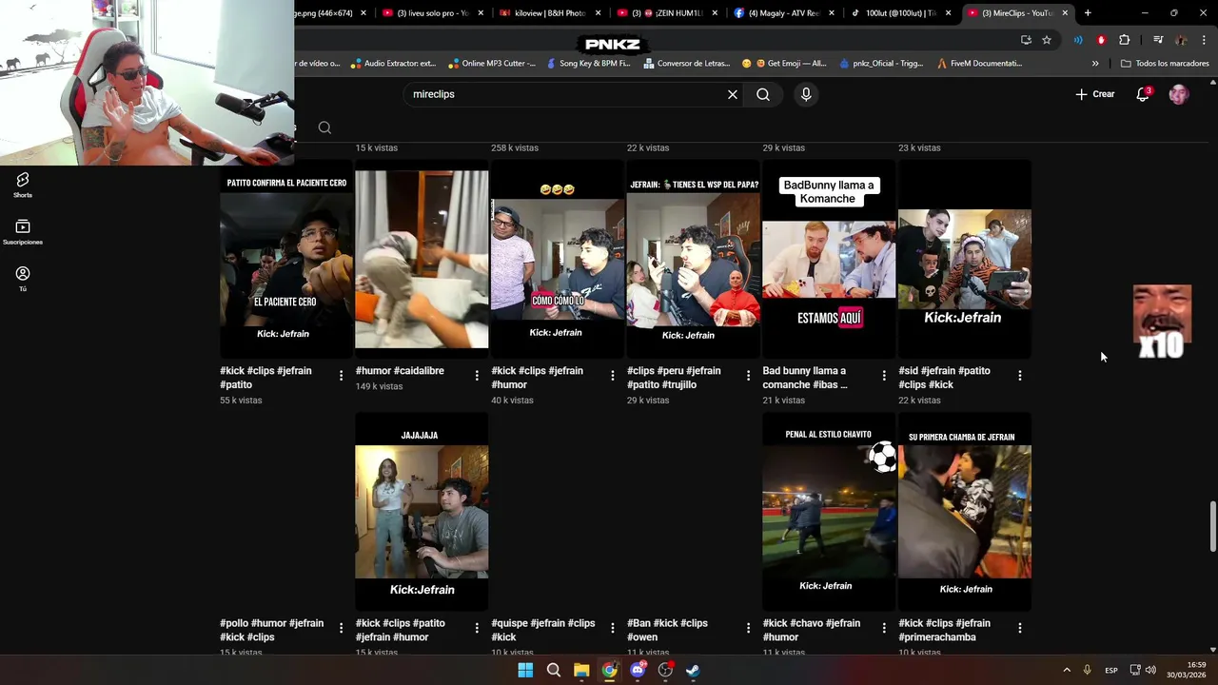Open options for '#kick #clips #jefrain #humor' short
The height and width of the screenshot is (685, 1218).
click(x=613, y=376)
